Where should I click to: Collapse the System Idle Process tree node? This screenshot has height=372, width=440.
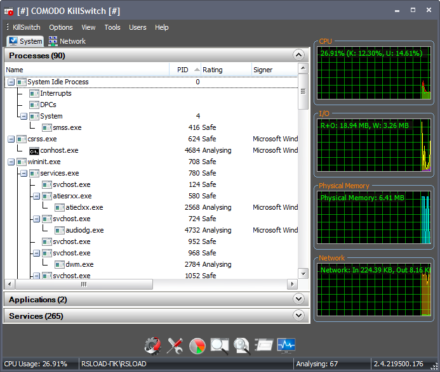(11, 82)
